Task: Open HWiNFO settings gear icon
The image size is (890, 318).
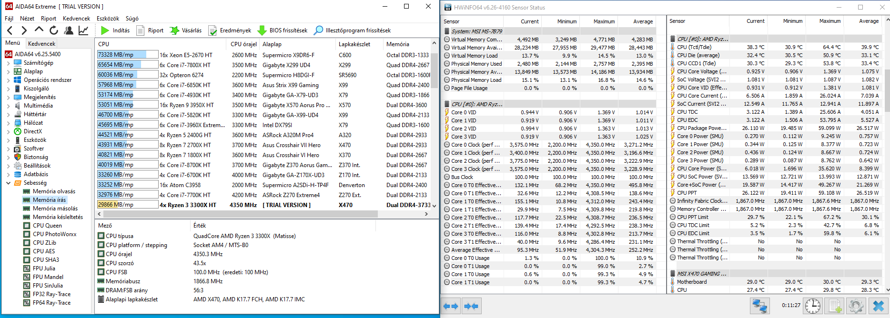Action: point(856,306)
